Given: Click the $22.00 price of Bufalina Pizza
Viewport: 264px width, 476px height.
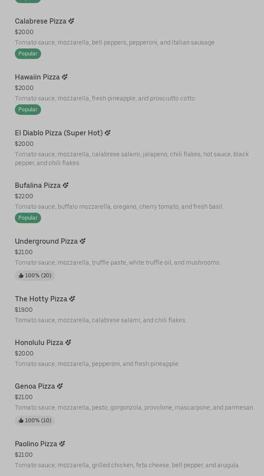Looking at the screenshot, I should 24,196.
